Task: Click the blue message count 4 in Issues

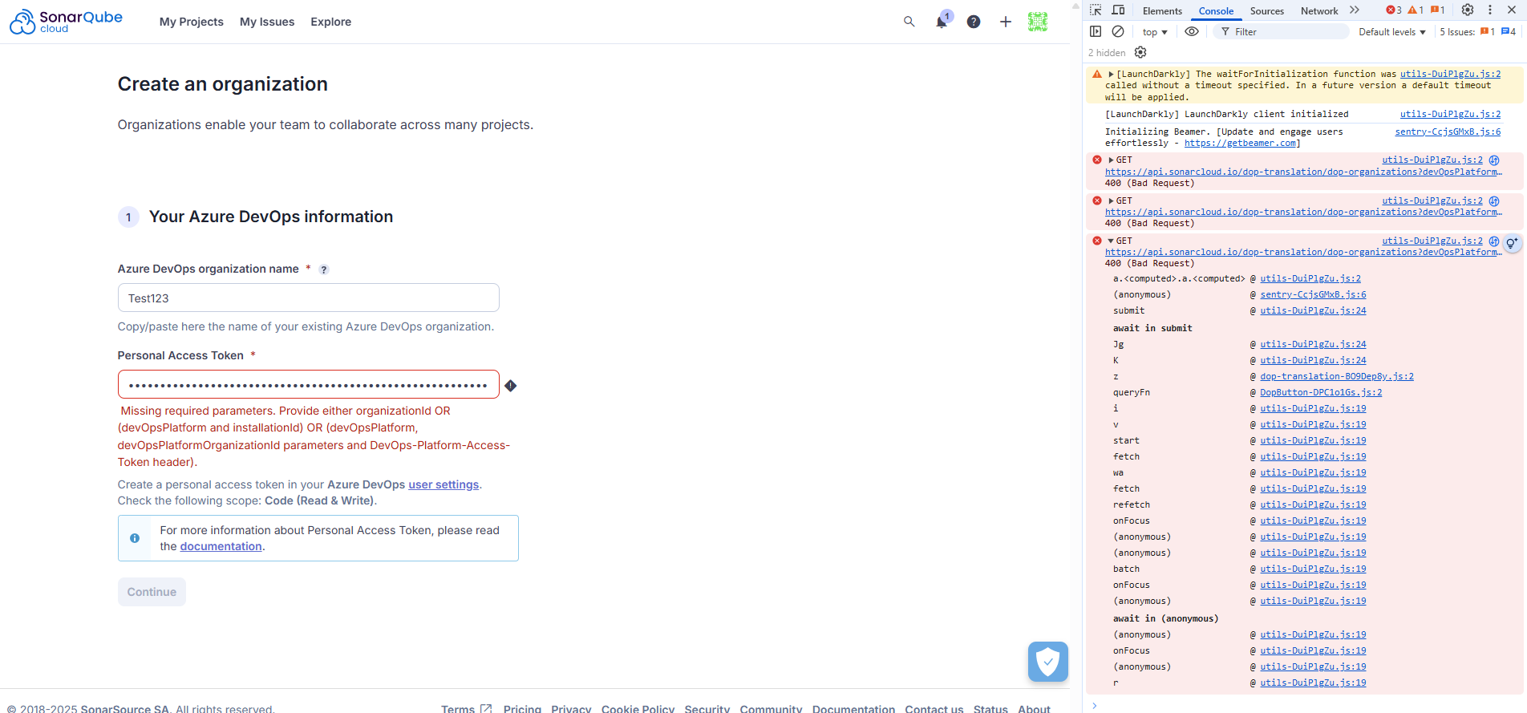Action: [x=1509, y=31]
